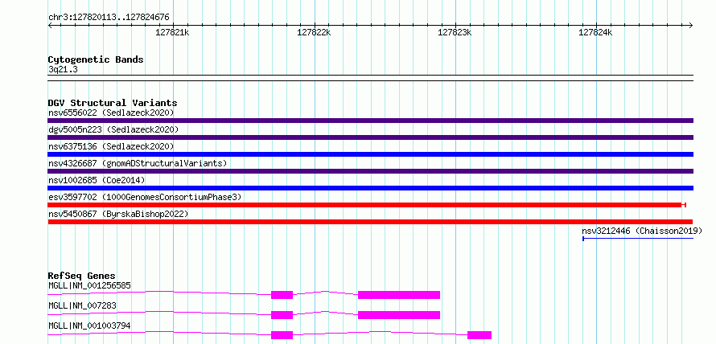716x344 pixels.
Task: Open variant label nsv6375136 (Sedlazeck2020)
Action: coord(111,146)
